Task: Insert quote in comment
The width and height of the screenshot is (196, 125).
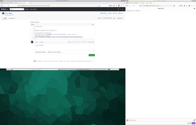Action: [74, 42]
